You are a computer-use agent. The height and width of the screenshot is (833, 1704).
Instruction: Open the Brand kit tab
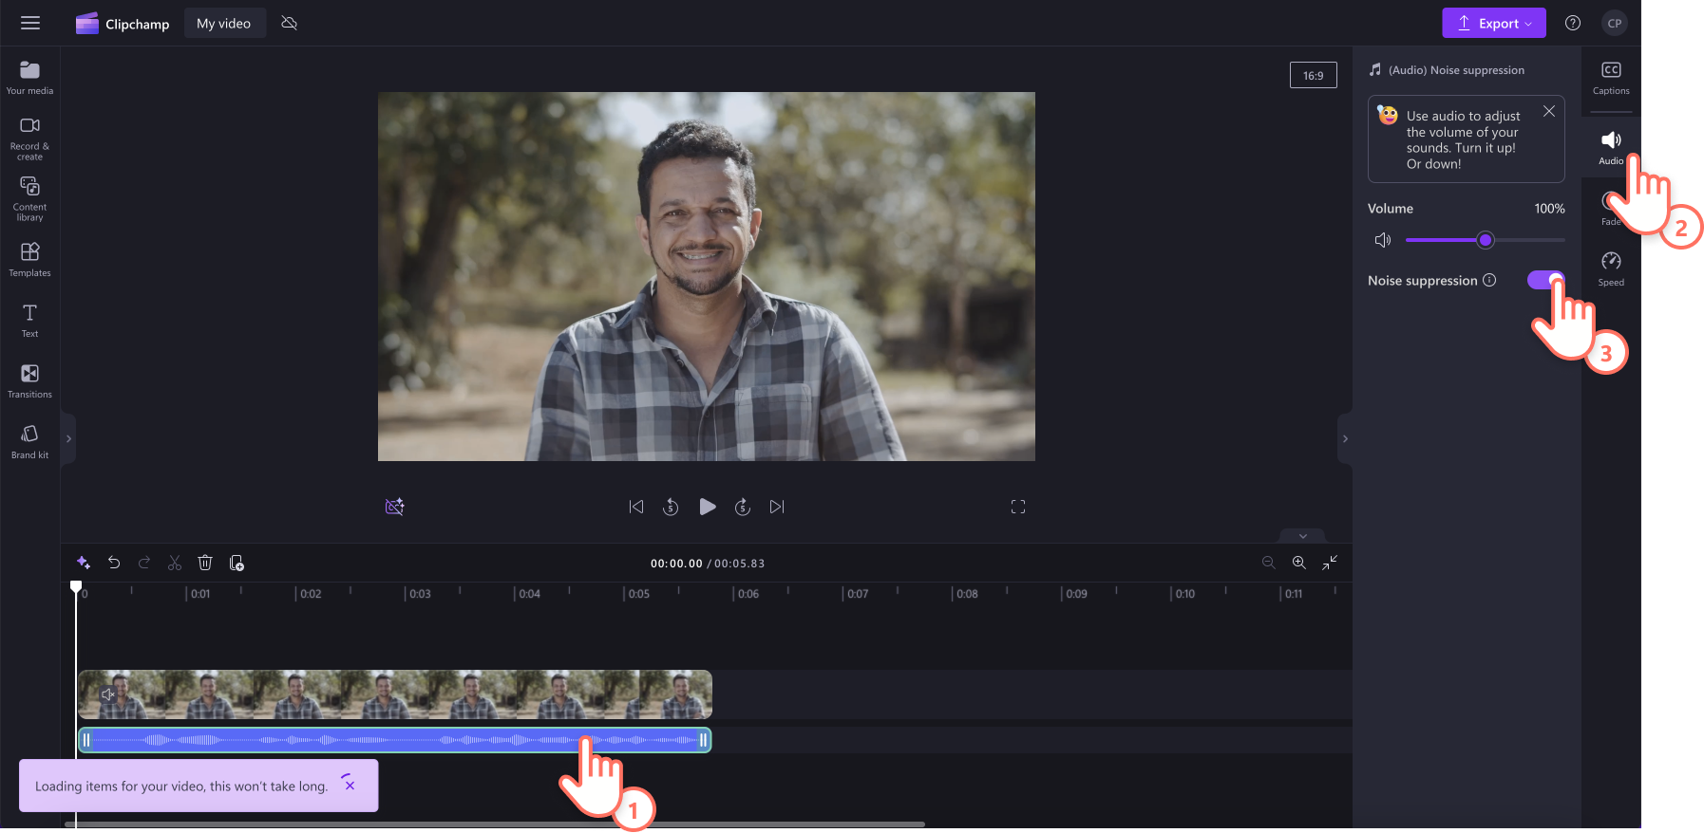tap(29, 441)
